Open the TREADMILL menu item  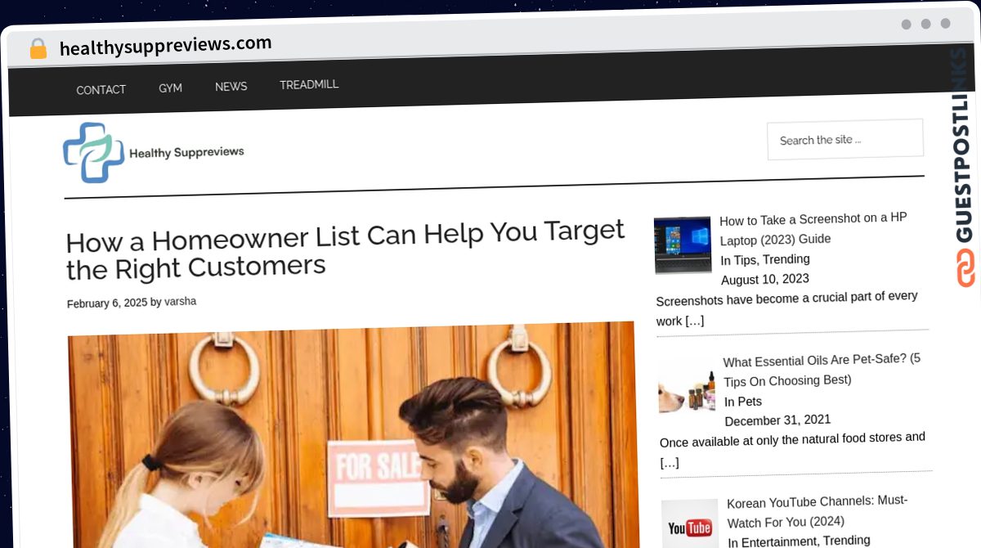(309, 84)
